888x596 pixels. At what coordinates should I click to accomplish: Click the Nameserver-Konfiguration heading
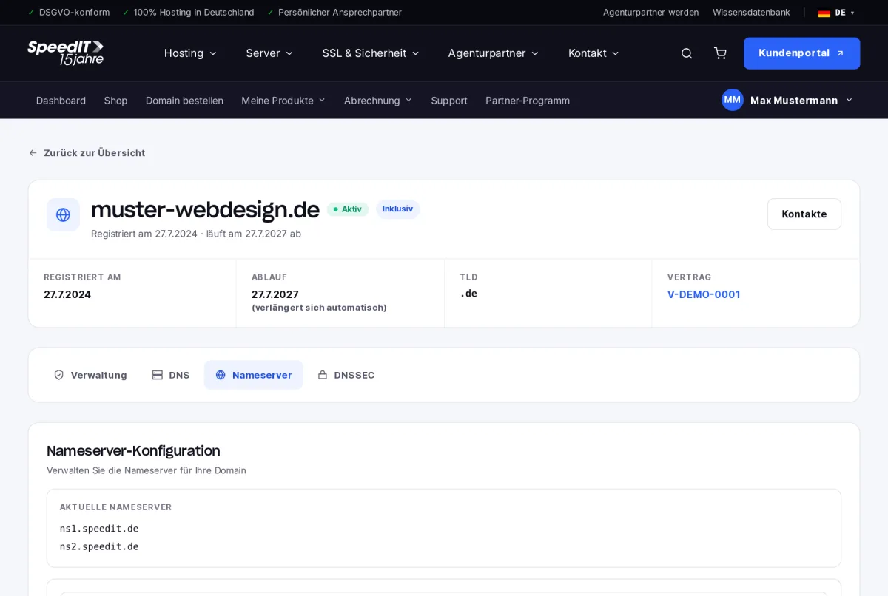click(x=133, y=451)
